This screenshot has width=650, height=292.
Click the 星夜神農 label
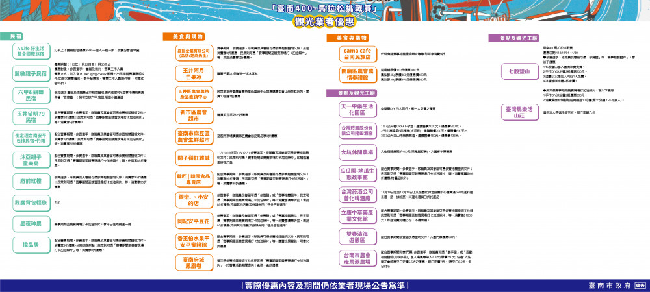31,224
